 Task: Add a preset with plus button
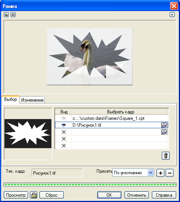(x=160, y=173)
